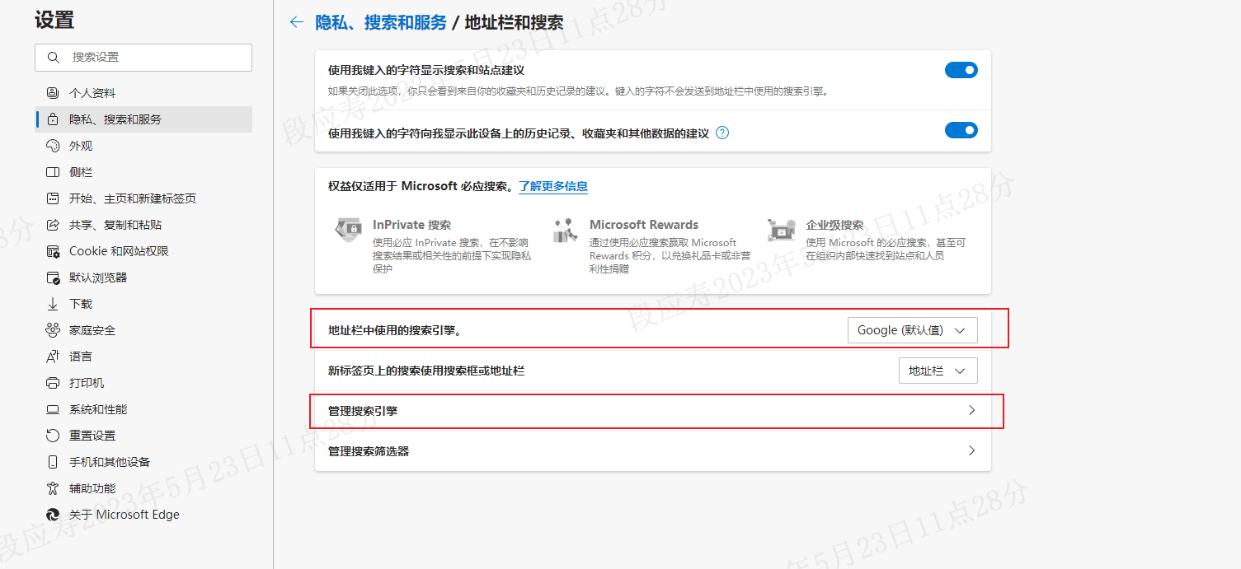Click the 管理搜索引擎 label
The image size is (1241, 569).
(x=363, y=410)
